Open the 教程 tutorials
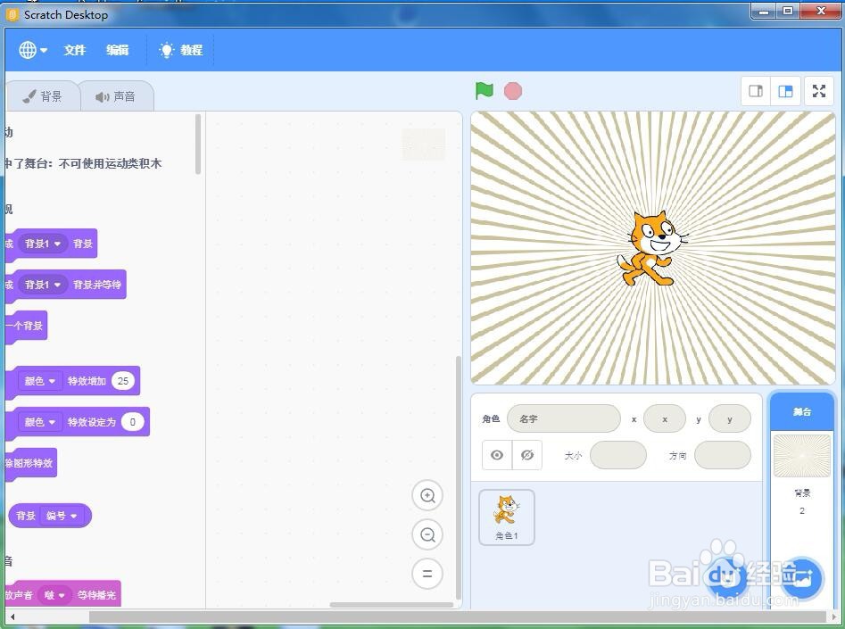The height and width of the screenshot is (629, 845). pyautogui.click(x=181, y=50)
